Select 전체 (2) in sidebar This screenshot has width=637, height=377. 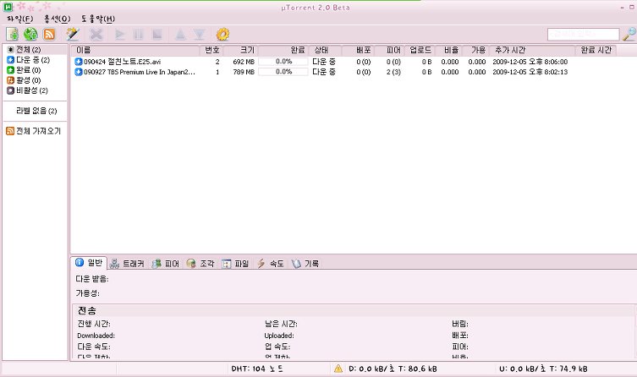coord(29,50)
